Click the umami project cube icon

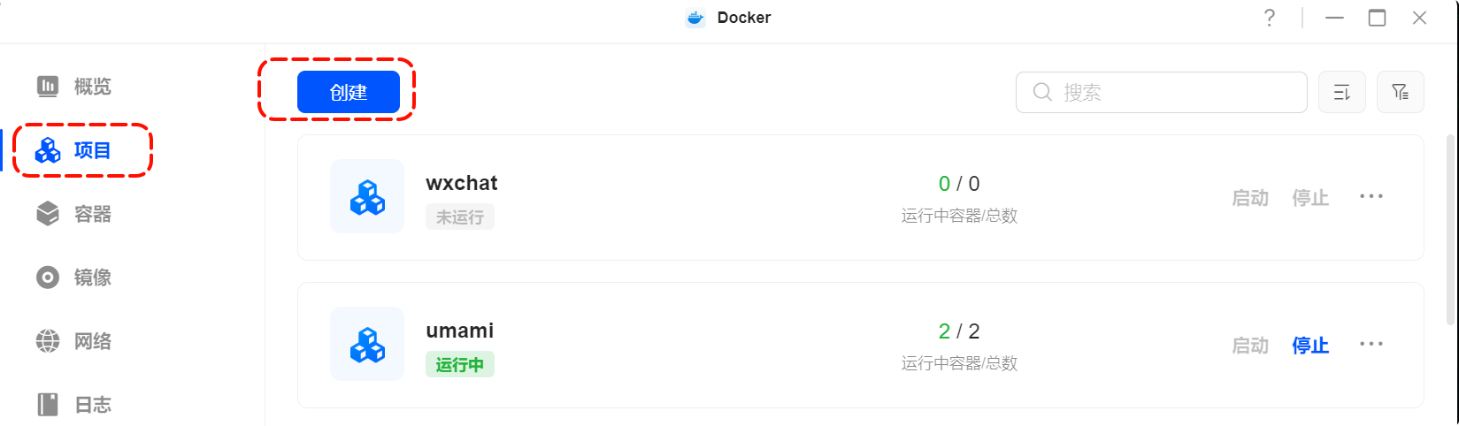point(367,345)
